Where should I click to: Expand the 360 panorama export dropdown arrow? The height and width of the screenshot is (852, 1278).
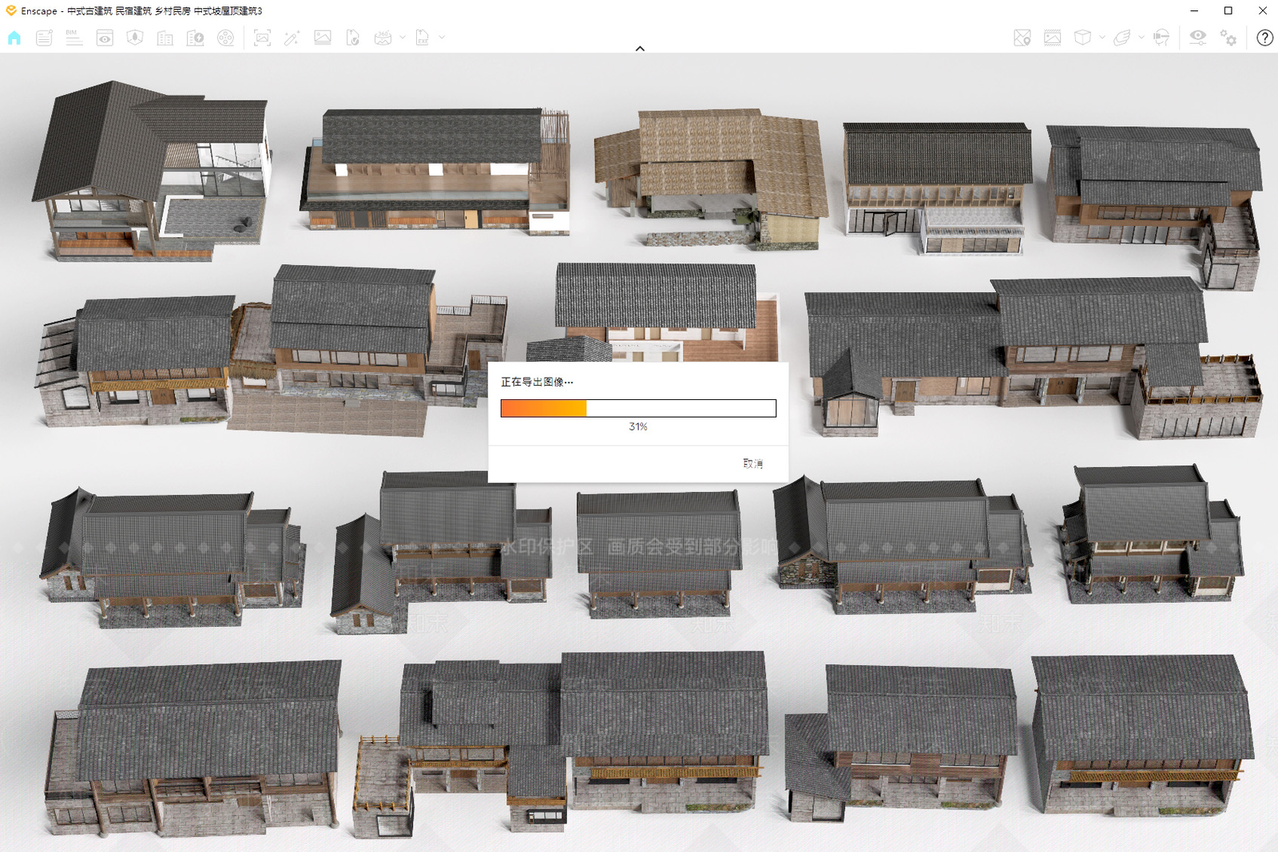click(403, 38)
